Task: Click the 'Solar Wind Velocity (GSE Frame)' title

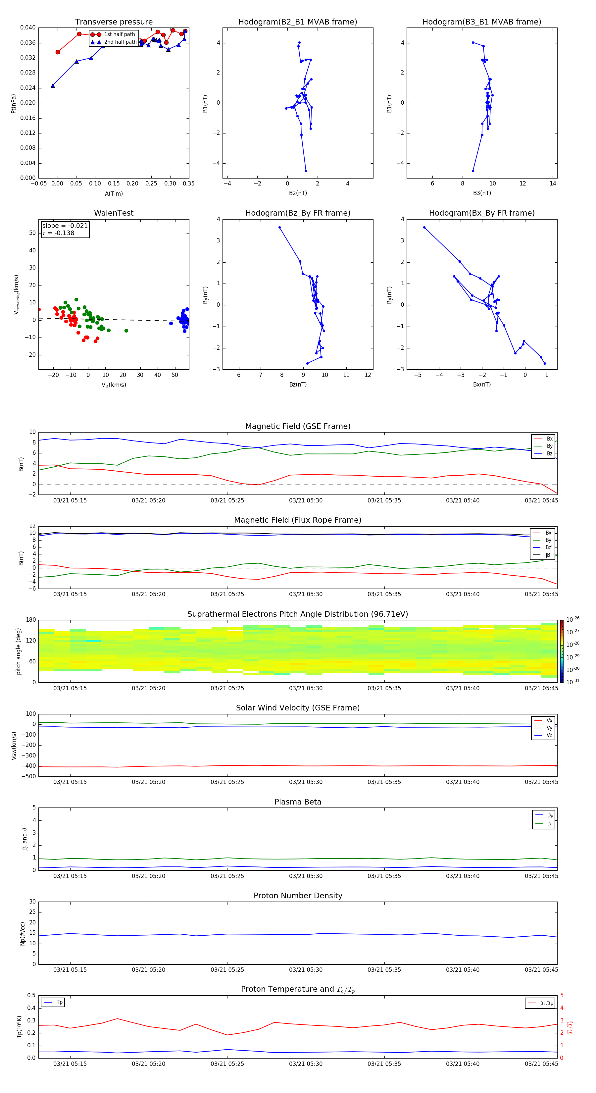Action: pyautogui.click(x=298, y=708)
